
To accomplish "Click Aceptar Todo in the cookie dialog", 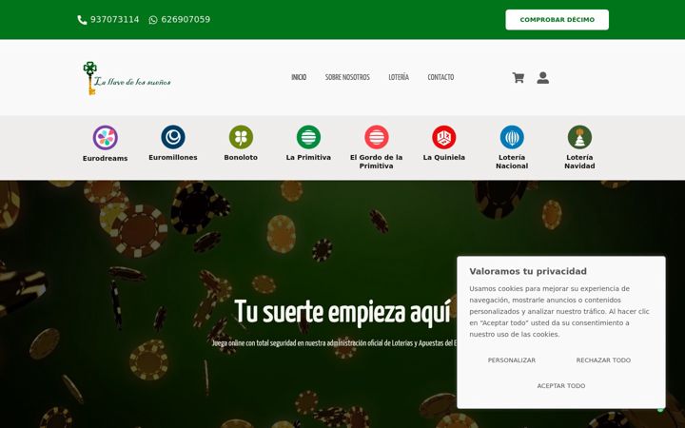I will point(561,385).
